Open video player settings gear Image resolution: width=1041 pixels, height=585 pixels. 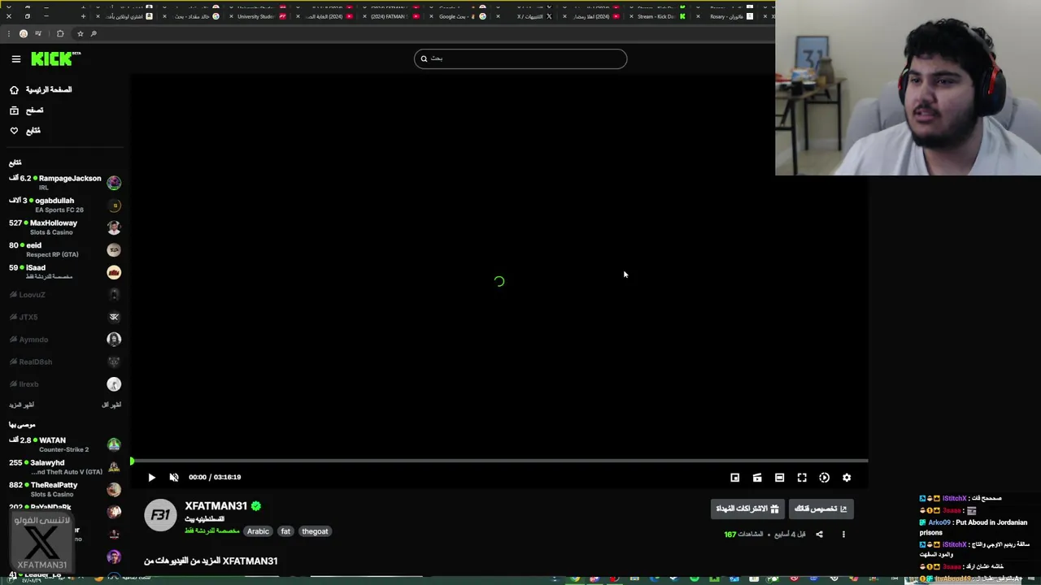847,478
